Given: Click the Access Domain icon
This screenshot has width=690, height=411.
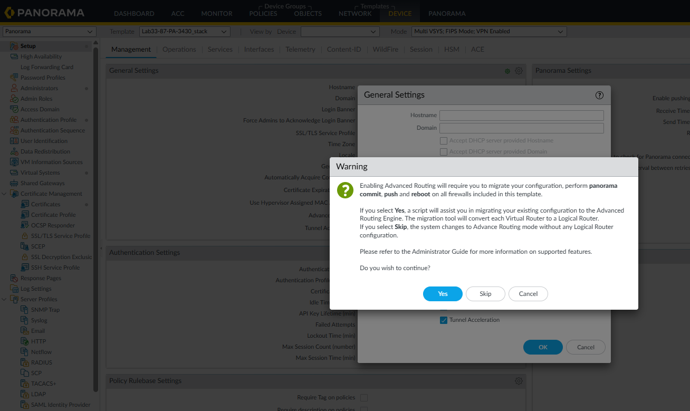Looking at the screenshot, I should coord(14,109).
